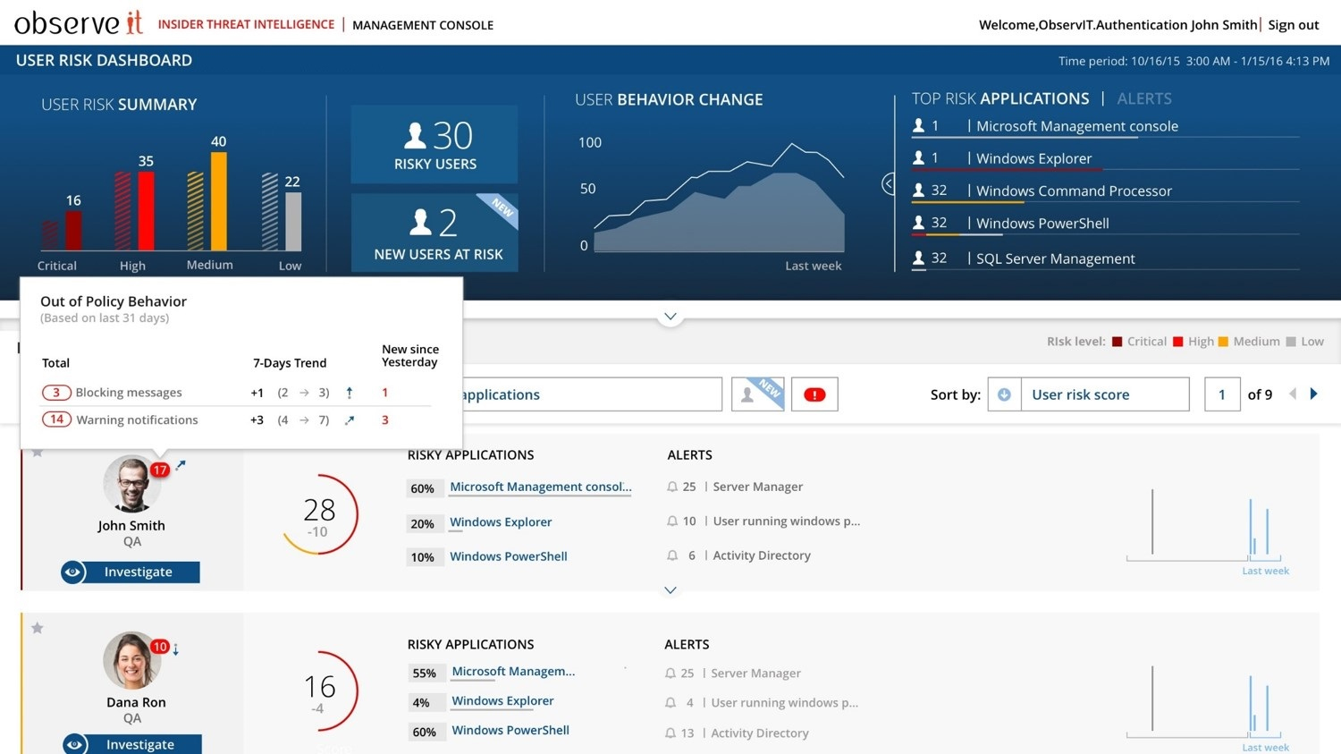1341x754 pixels.
Task: Select top-list Windows PowerShell with 32 users
Action: (1042, 224)
